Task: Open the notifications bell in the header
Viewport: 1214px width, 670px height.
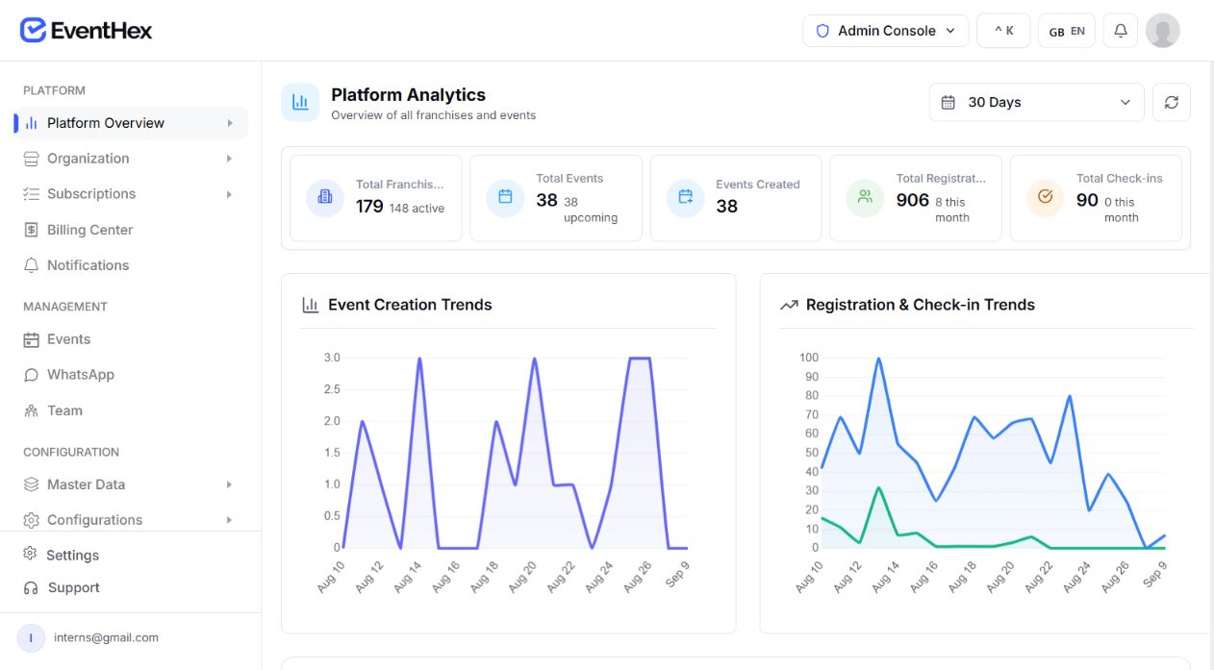Action: point(1121,31)
